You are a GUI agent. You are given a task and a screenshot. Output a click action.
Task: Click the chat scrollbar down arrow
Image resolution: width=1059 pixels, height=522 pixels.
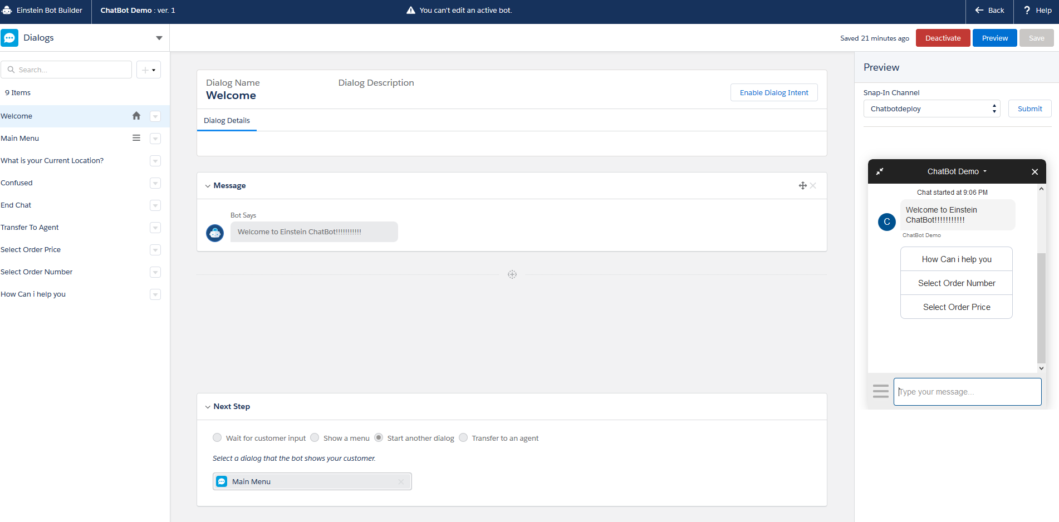point(1041,368)
